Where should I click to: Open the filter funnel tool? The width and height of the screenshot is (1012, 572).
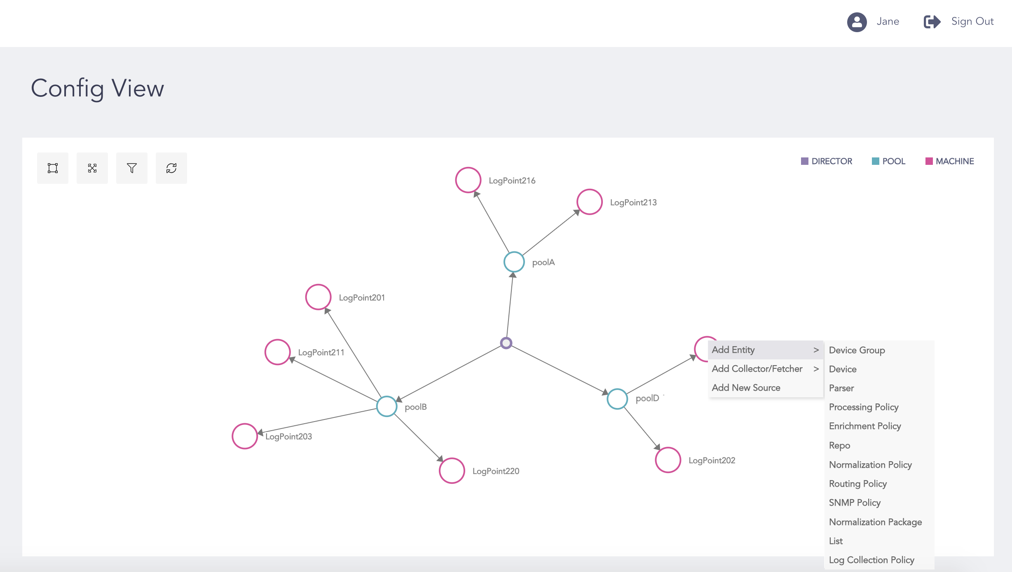click(132, 168)
